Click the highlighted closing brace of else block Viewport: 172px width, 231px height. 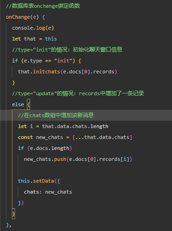click(x=13, y=214)
